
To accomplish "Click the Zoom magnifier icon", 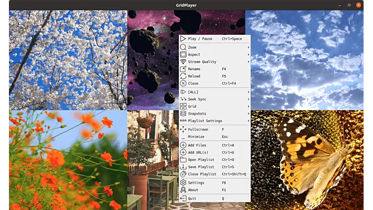I will (x=183, y=47).
